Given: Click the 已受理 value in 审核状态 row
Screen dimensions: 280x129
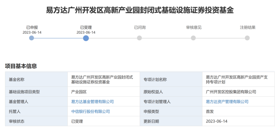Looking at the screenshot, I should coord(77,121).
